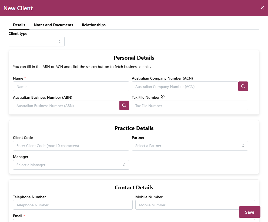Click the Tax File Number info icon
This screenshot has height=222, width=268.
[x=163, y=97]
